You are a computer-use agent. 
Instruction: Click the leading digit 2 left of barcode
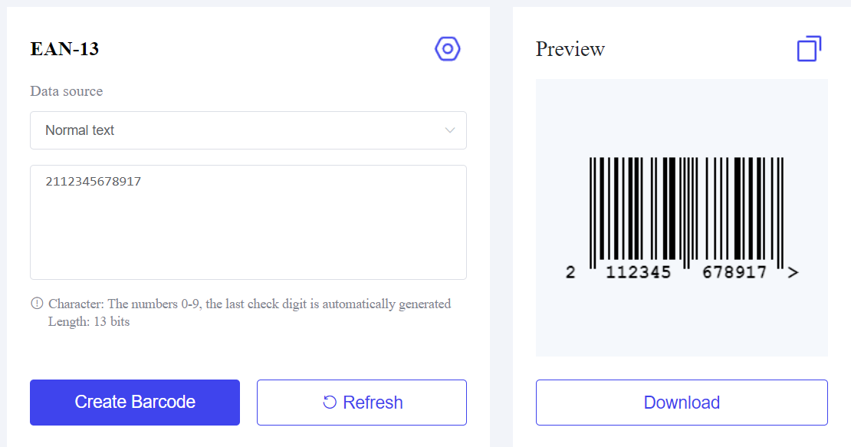[570, 272]
